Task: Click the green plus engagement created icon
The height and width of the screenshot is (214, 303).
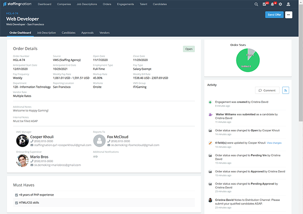Action: (210, 102)
